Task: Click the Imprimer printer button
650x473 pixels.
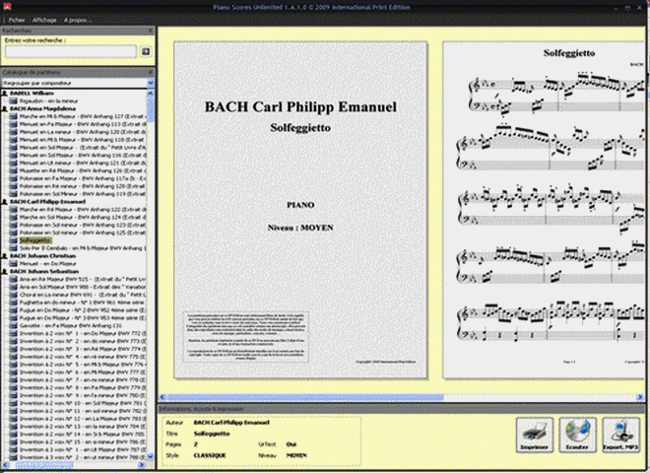Action: point(535,435)
